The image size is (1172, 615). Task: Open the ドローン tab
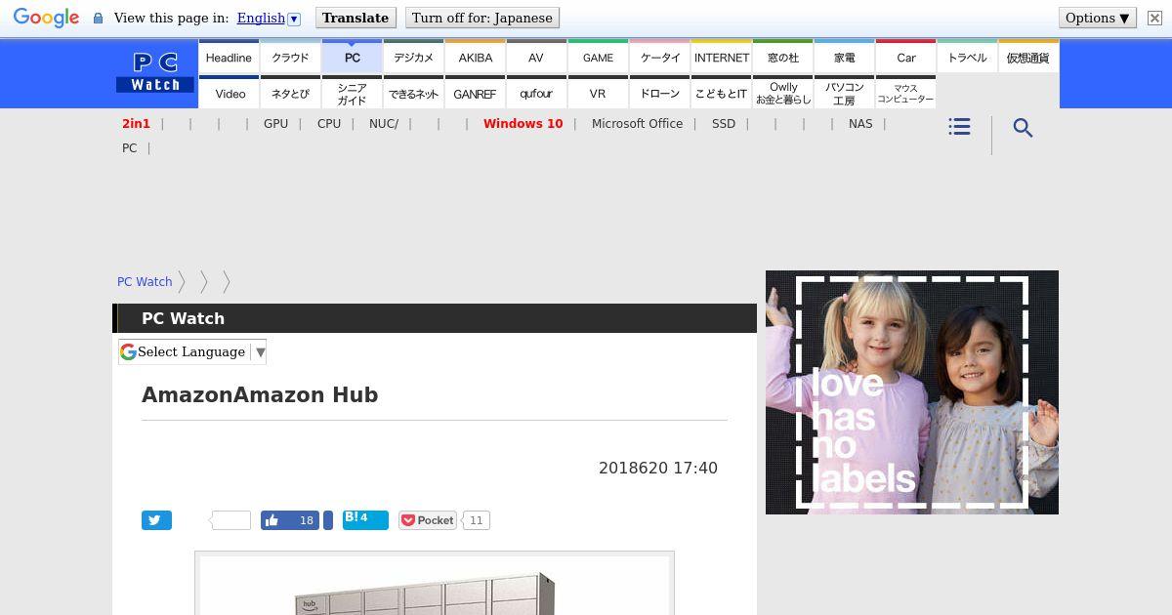(659, 94)
